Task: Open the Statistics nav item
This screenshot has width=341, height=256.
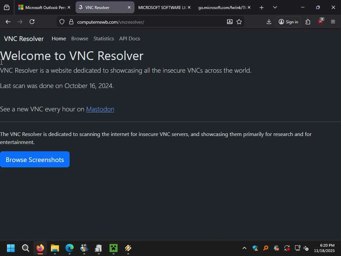Action: 104,39
